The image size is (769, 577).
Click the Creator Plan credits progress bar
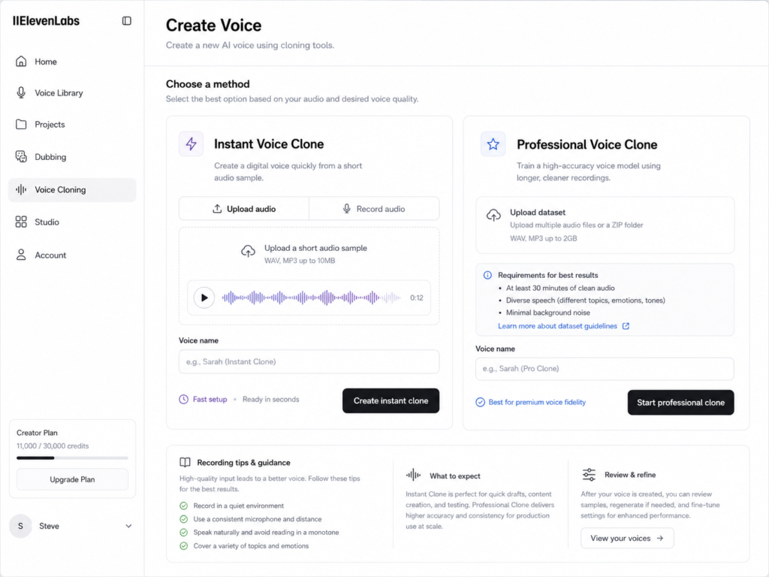click(72, 458)
